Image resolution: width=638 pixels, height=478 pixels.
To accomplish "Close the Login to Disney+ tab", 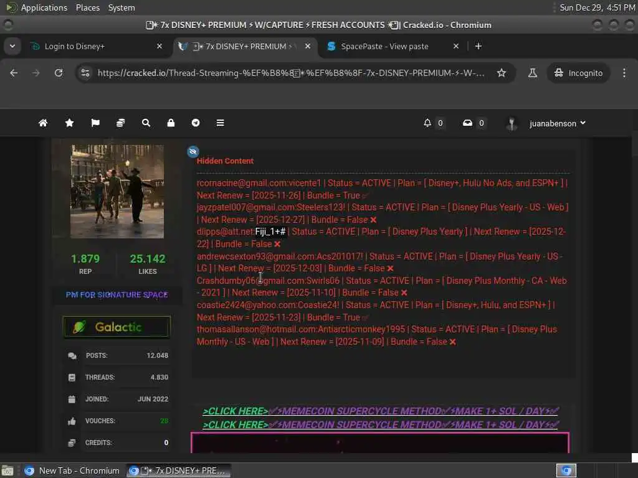I will (159, 46).
